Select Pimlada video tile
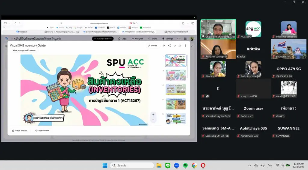Viewport: 308px width, 170px height. click(x=218, y=69)
